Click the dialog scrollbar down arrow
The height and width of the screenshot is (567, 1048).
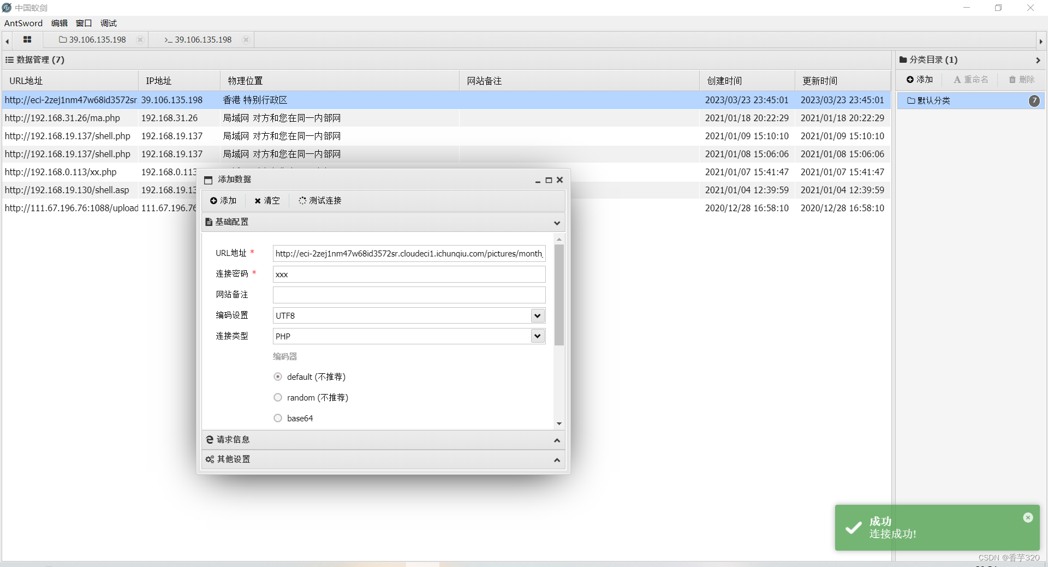(x=559, y=423)
